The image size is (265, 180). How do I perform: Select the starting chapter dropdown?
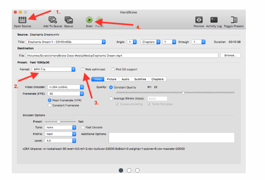(x=169, y=42)
